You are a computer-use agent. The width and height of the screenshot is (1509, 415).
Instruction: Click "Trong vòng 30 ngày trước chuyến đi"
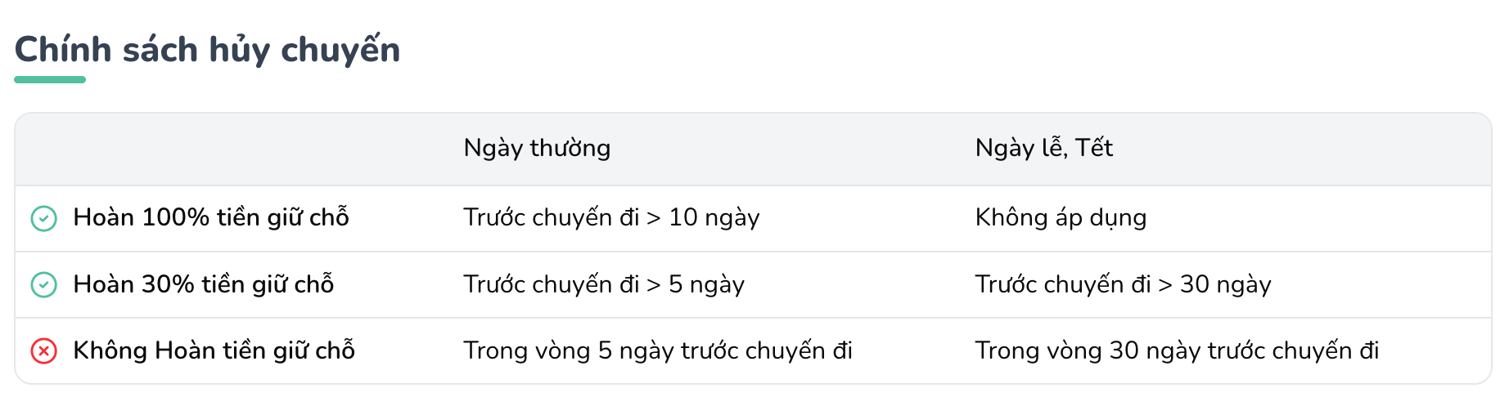tap(1177, 350)
